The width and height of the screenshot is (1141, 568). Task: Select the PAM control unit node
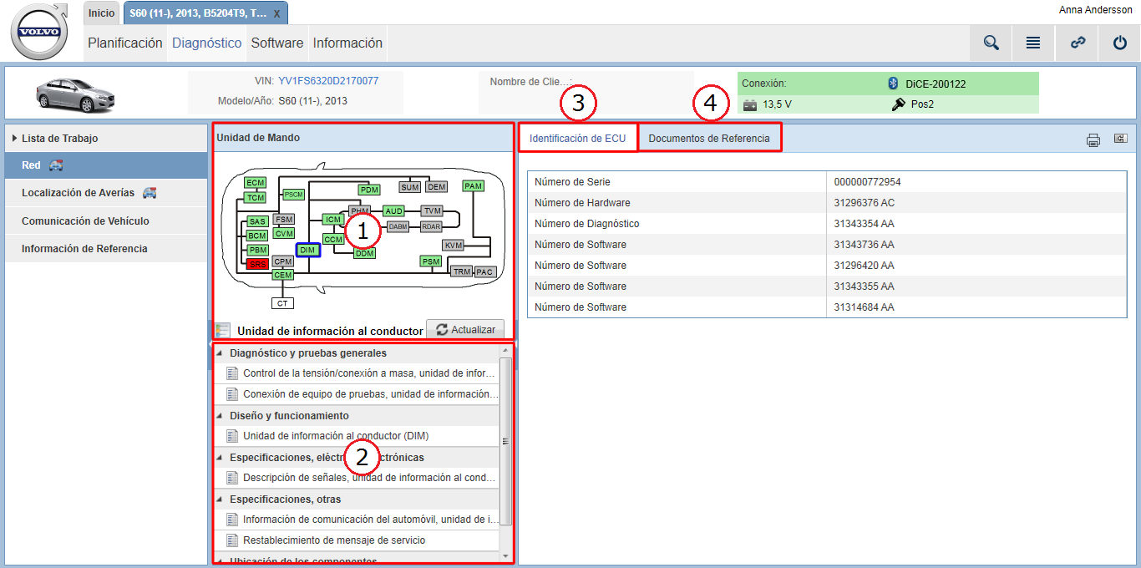point(474,185)
